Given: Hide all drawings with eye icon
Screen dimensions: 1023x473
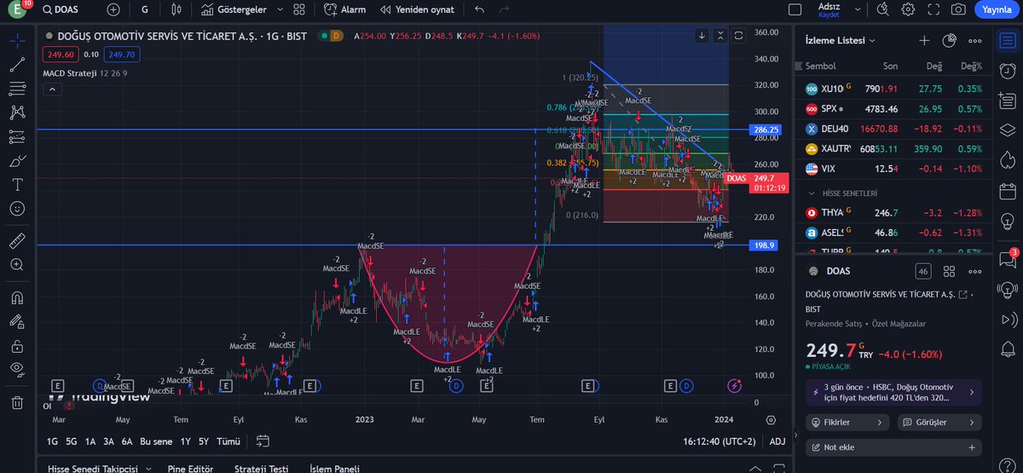Looking at the screenshot, I should click(17, 369).
